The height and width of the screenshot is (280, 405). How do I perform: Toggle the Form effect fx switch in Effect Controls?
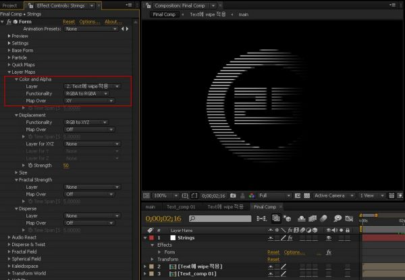[9, 22]
